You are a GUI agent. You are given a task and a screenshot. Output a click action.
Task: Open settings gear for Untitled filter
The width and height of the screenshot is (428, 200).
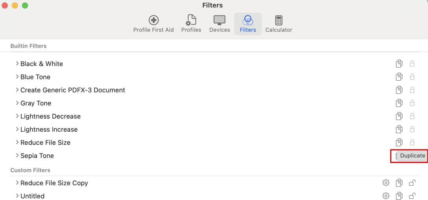point(386,196)
